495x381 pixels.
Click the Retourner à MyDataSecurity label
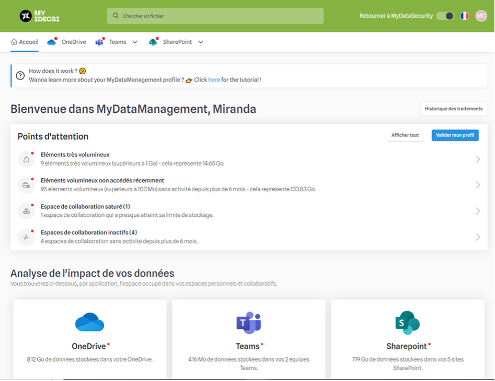point(396,16)
